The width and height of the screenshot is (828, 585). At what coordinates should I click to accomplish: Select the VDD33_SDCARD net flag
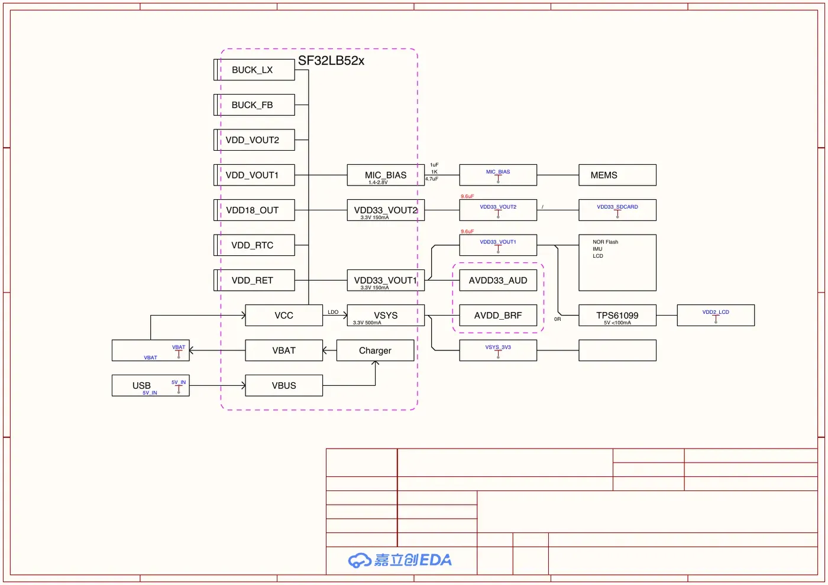(617, 211)
